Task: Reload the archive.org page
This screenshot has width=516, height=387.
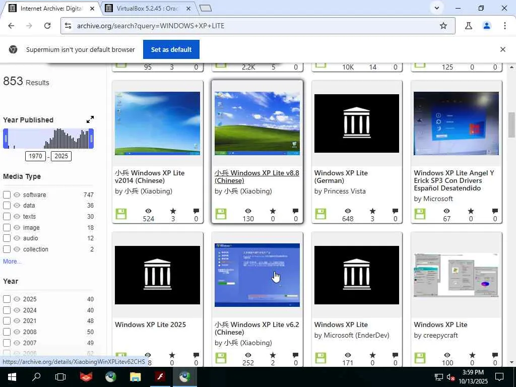Action: [x=47, y=26]
